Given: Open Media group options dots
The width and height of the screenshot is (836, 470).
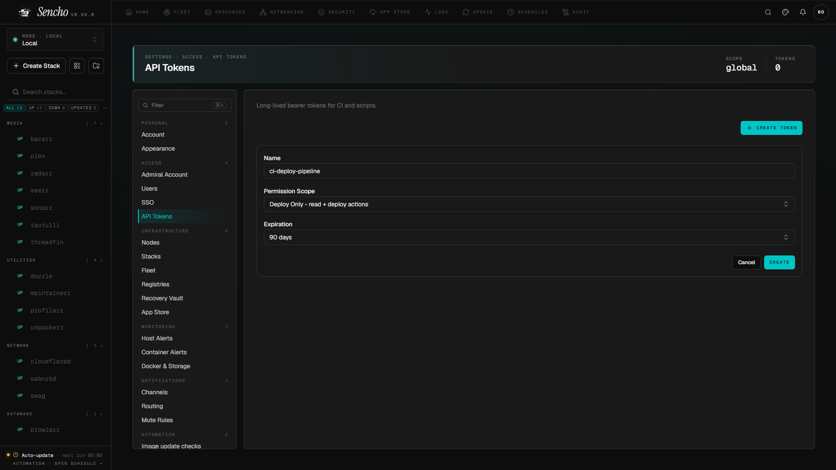Looking at the screenshot, I should [x=87, y=124].
